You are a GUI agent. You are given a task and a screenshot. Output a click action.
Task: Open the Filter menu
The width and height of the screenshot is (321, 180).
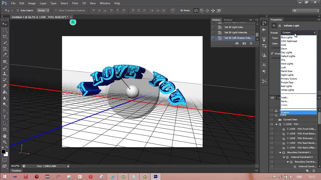75,3
